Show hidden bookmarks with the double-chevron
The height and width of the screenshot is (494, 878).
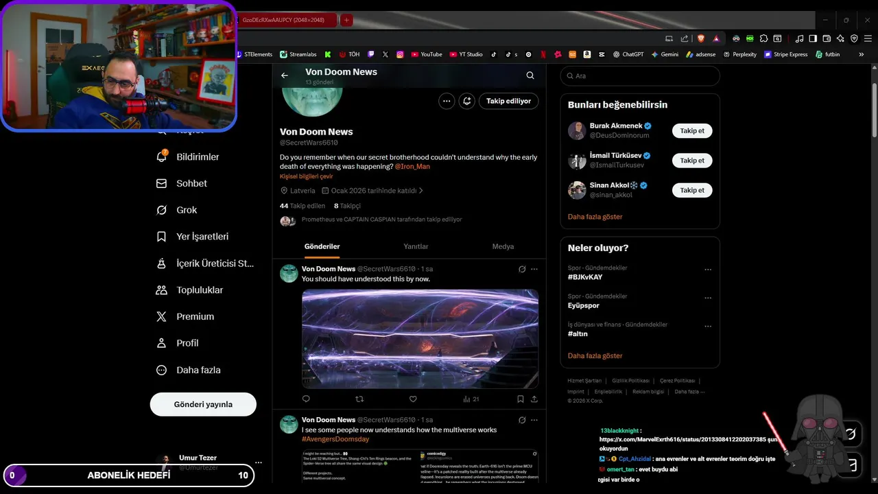pos(861,54)
